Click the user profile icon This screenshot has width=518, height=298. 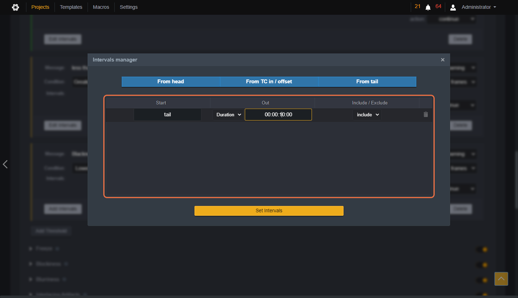click(453, 7)
